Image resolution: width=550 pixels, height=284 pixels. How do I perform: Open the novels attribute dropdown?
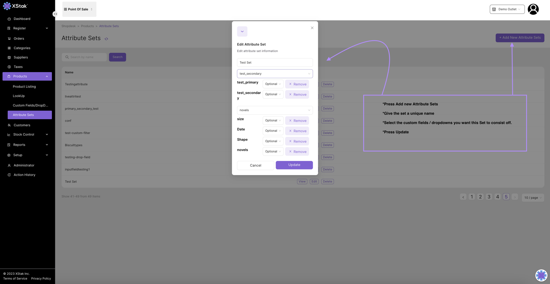click(x=275, y=110)
